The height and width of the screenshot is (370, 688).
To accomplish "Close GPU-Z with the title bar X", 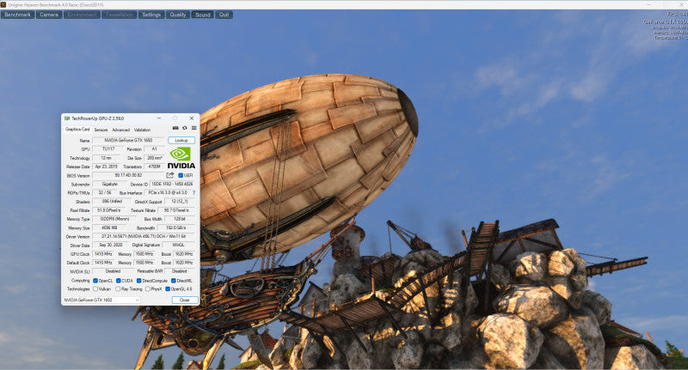I will (191, 118).
